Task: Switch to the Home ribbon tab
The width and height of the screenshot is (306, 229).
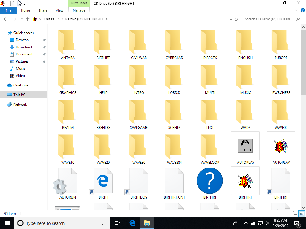Action: click(x=25, y=10)
